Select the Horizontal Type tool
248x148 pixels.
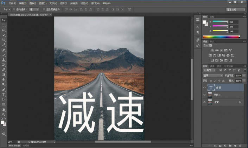point(4,95)
